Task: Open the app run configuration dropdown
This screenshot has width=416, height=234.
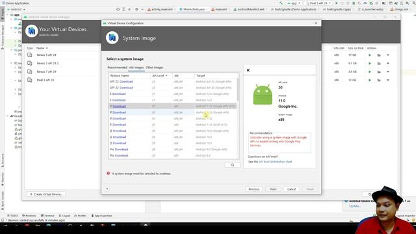Action: point(294,3)
